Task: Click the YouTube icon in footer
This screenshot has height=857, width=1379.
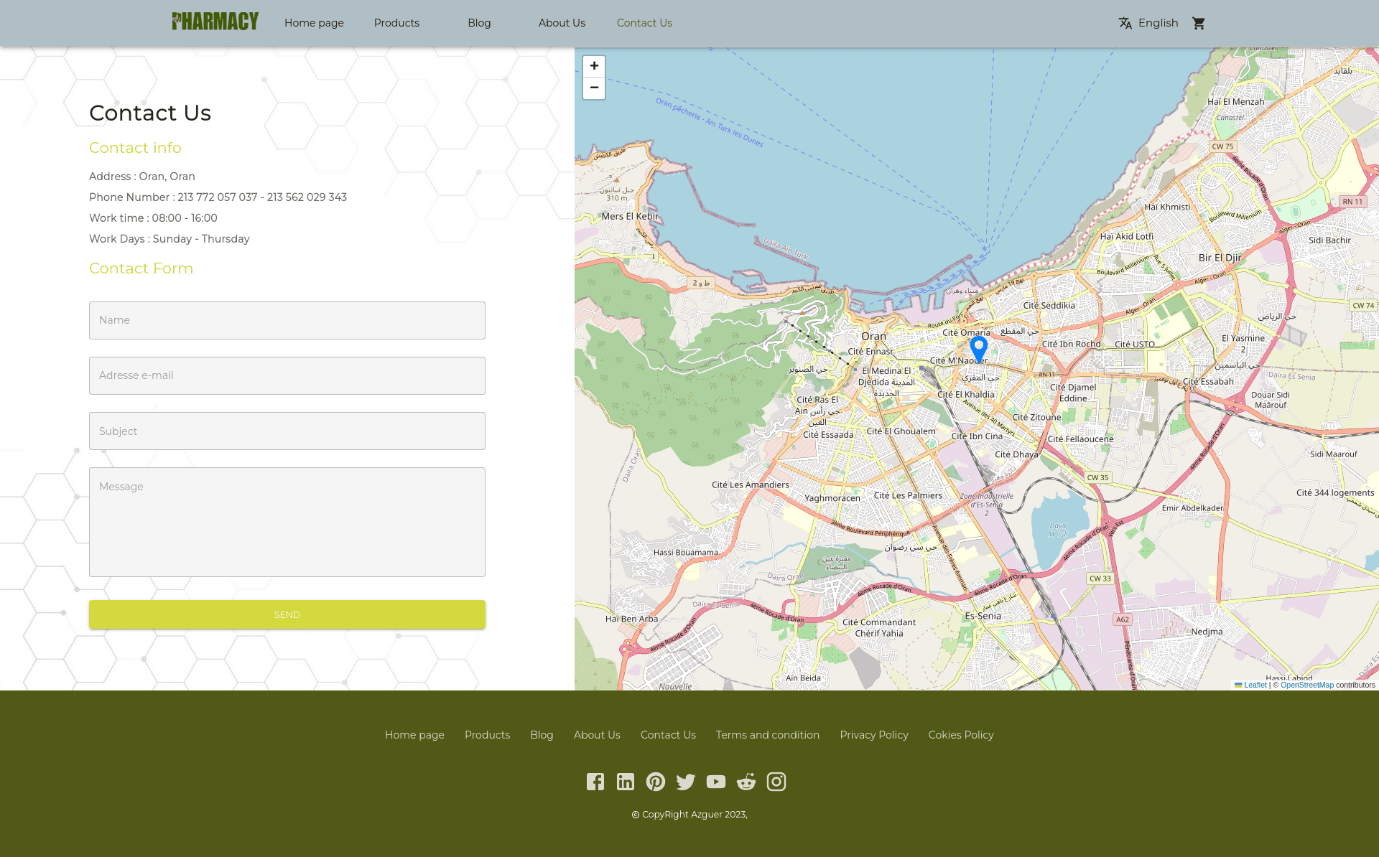Action: [716, 782]
